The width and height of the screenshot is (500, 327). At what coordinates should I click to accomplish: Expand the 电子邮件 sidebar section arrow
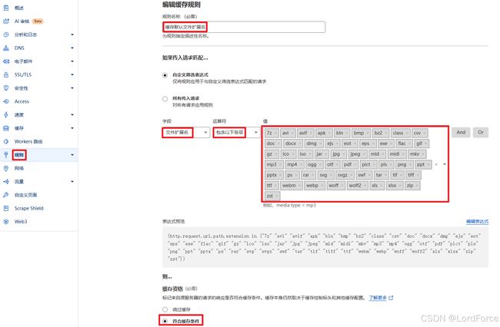72,61
